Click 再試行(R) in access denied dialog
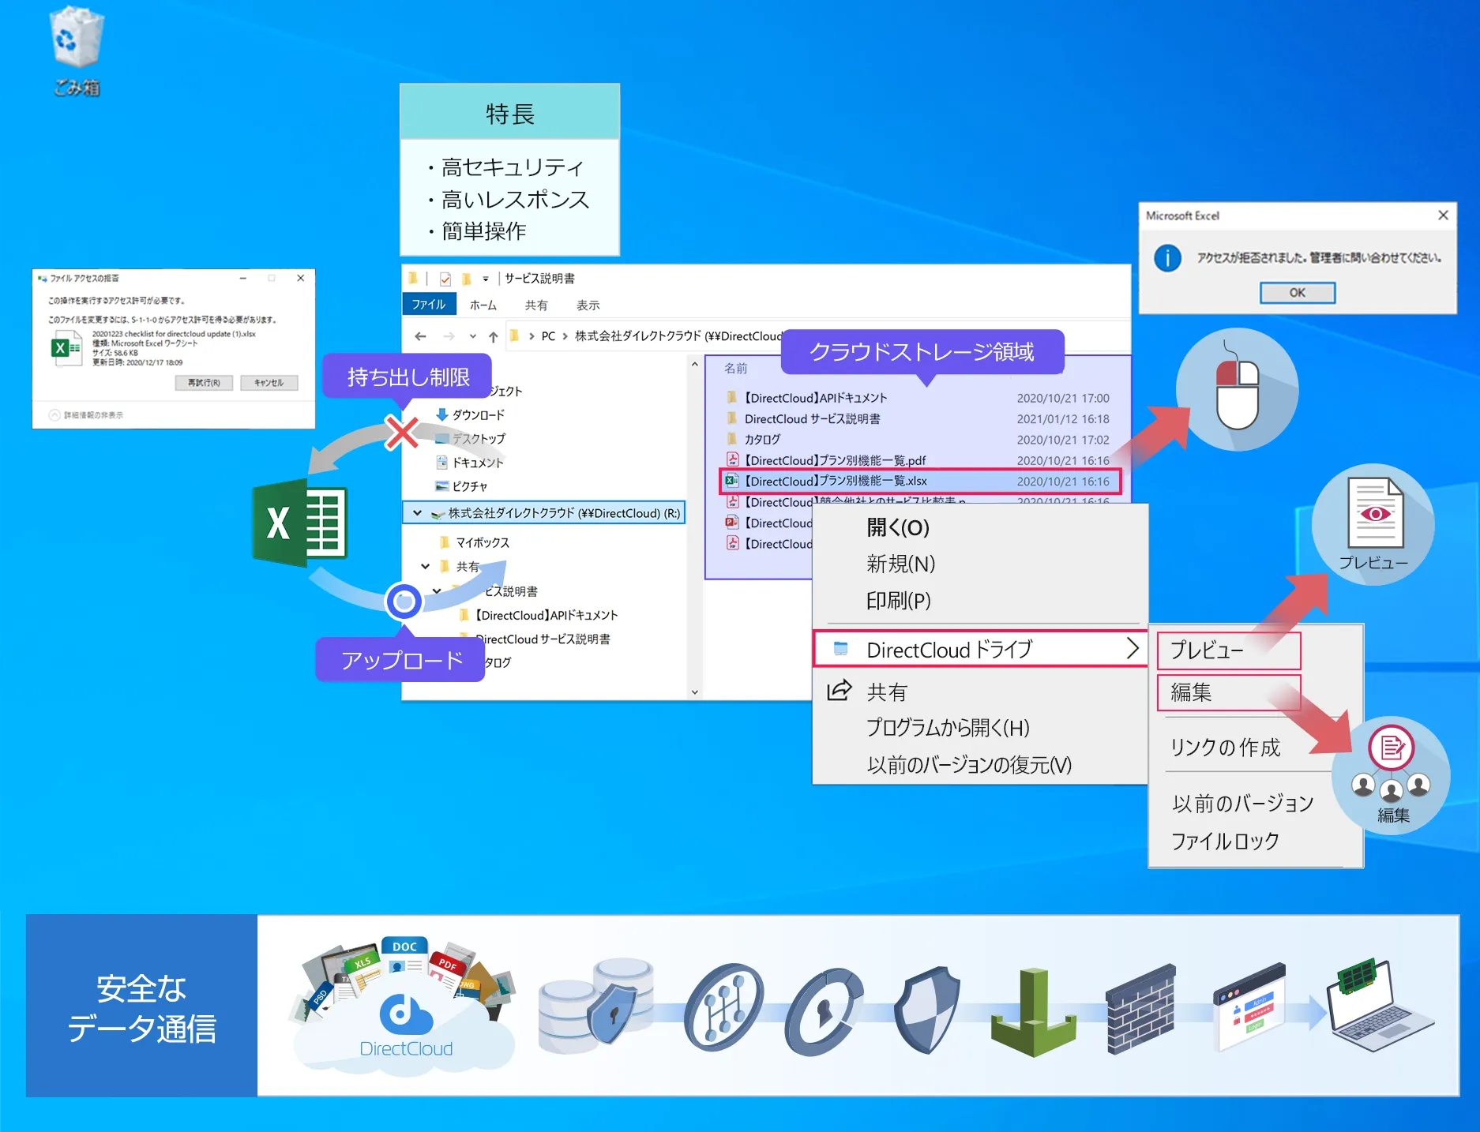Viewport: 1480px width, 1132px height. pyautogui.click(x=204, y=383)
